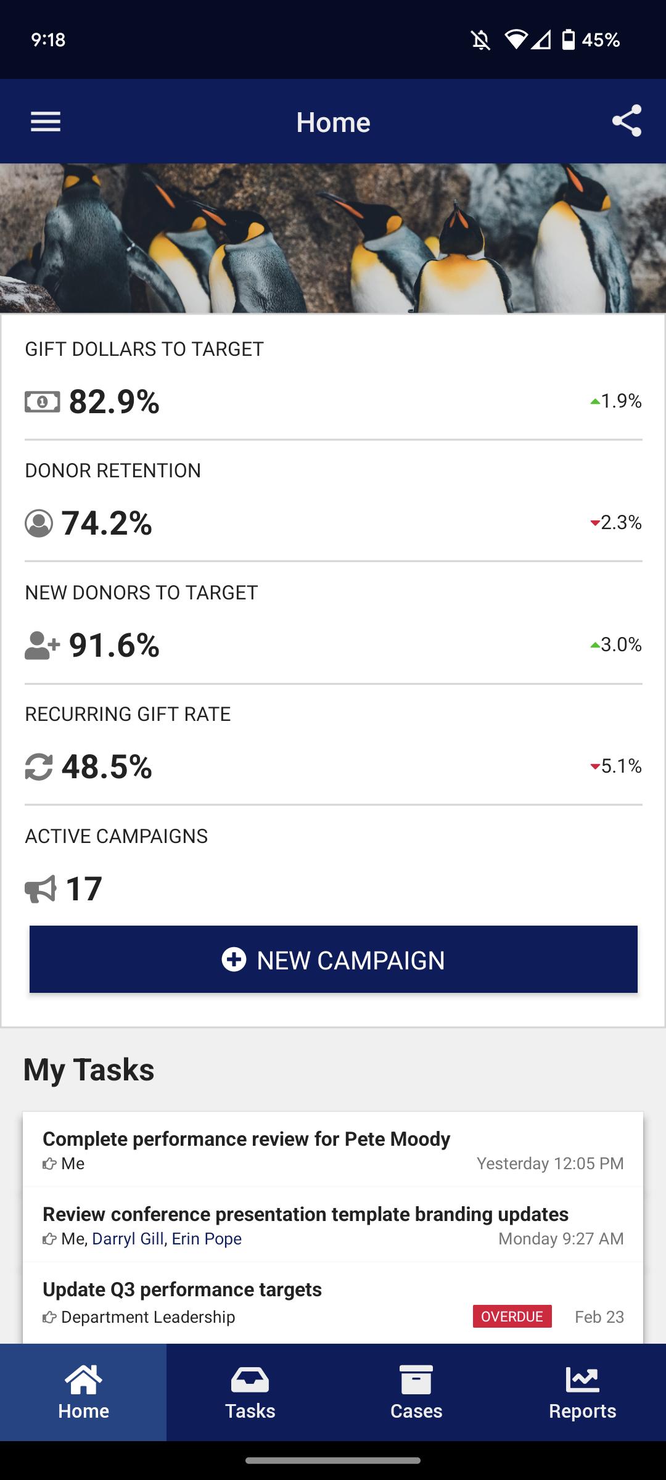Switch to the Tasks tab
Screen dimensions: 666x1480
coord(250,1392)
